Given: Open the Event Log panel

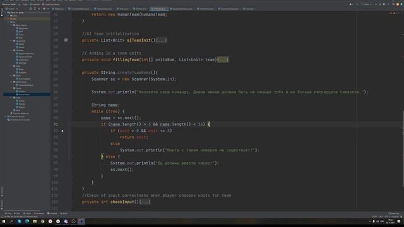Looking at the screenshot, I should click(393, 213).
